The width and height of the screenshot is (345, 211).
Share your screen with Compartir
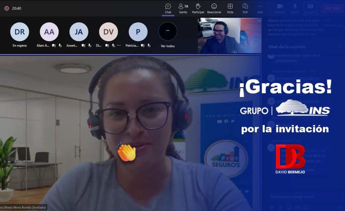click(x=310, y=8)
